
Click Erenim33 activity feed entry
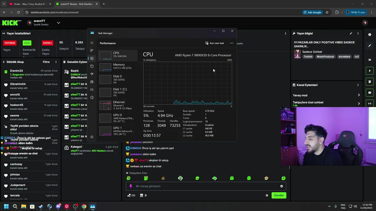[x=31, y=74]
